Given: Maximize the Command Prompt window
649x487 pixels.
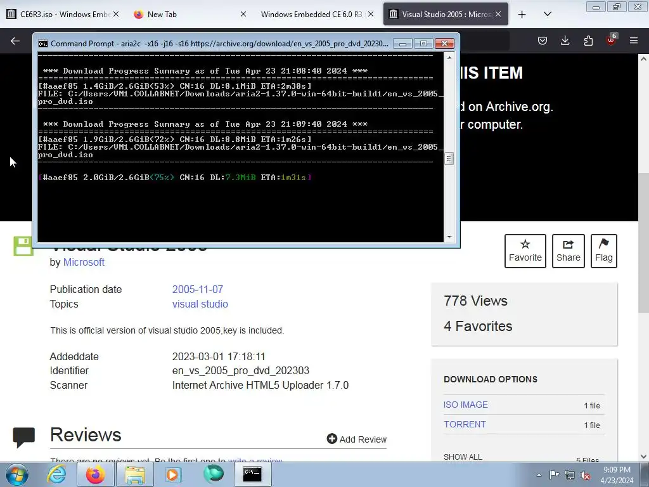Looking at the screenshot, I should pyautogui.click(x=423, y=44).
